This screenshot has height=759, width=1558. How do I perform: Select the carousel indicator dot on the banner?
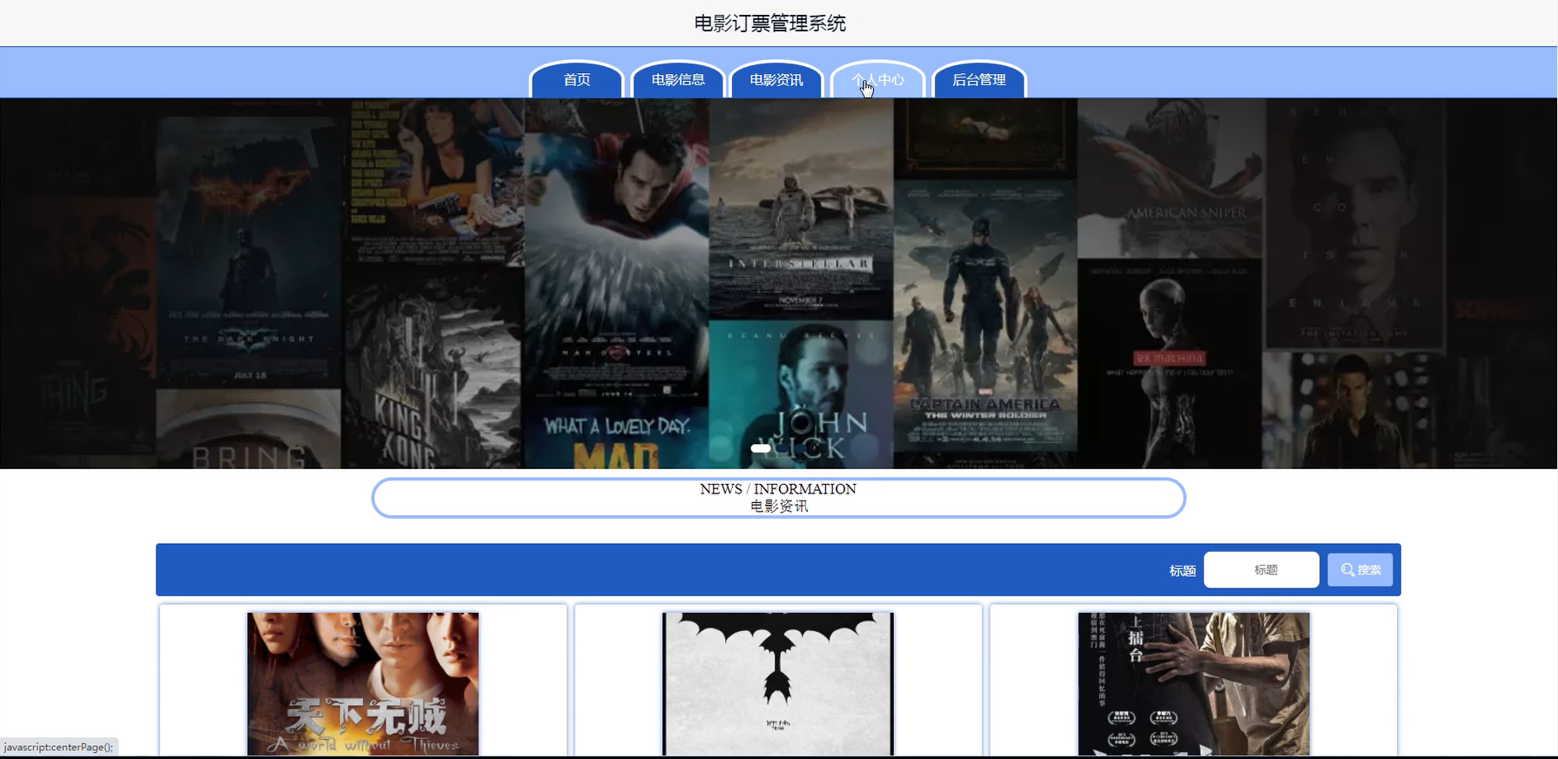click(x=760, y=448)
